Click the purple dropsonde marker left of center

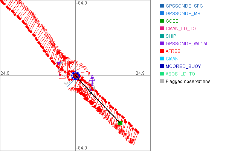(x=59, y=64)
